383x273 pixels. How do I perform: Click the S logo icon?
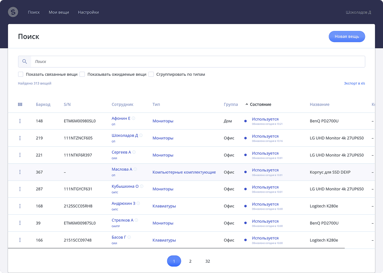click(x=13, y=12)
